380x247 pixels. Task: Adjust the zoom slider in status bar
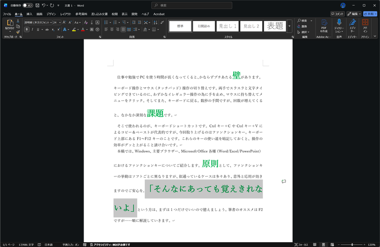click(x=352, y=245)
